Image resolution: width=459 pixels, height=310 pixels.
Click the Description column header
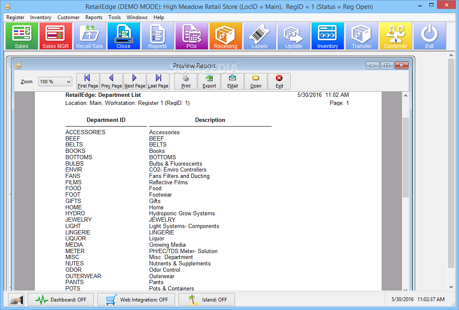[210, 120]
